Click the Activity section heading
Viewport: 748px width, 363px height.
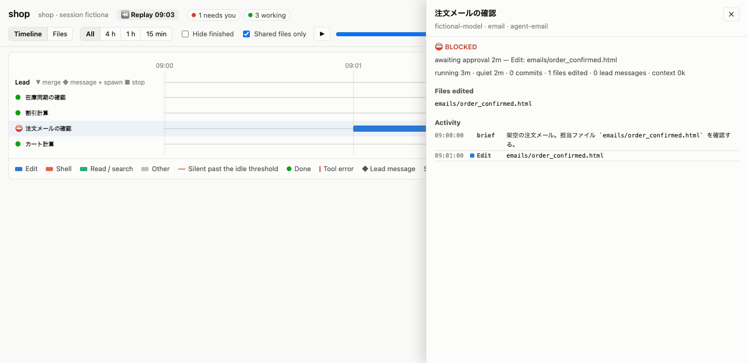(x=448, y=123)
